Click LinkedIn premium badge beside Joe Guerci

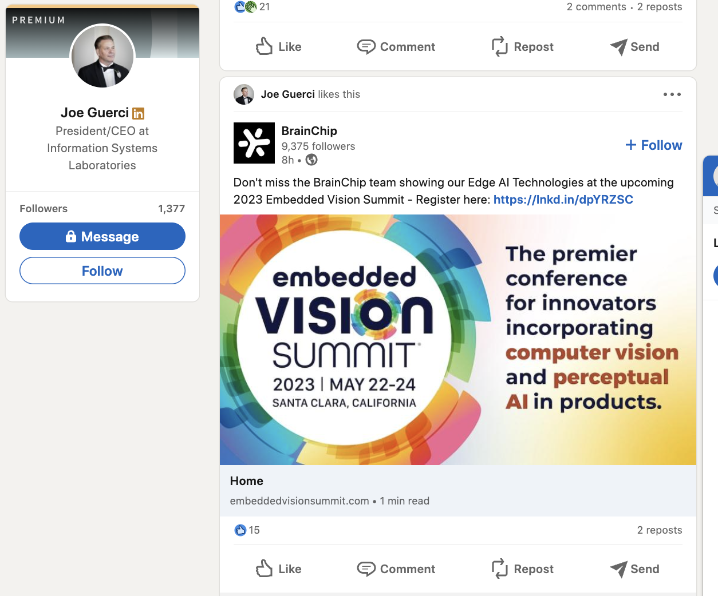click(138, 113)
